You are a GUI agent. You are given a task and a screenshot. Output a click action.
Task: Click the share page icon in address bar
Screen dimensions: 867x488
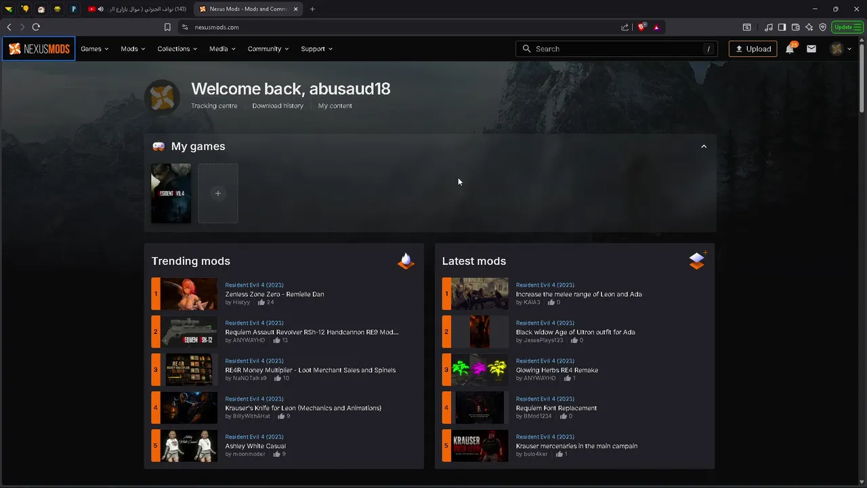[x=625, y=27]
